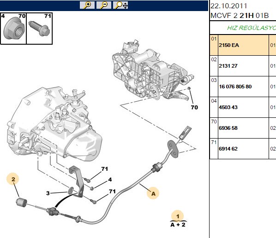Screen dimensions: 276x238
Task: Click the highlighted callout 1 above A + 2
Action: click(x=178, y=216)
